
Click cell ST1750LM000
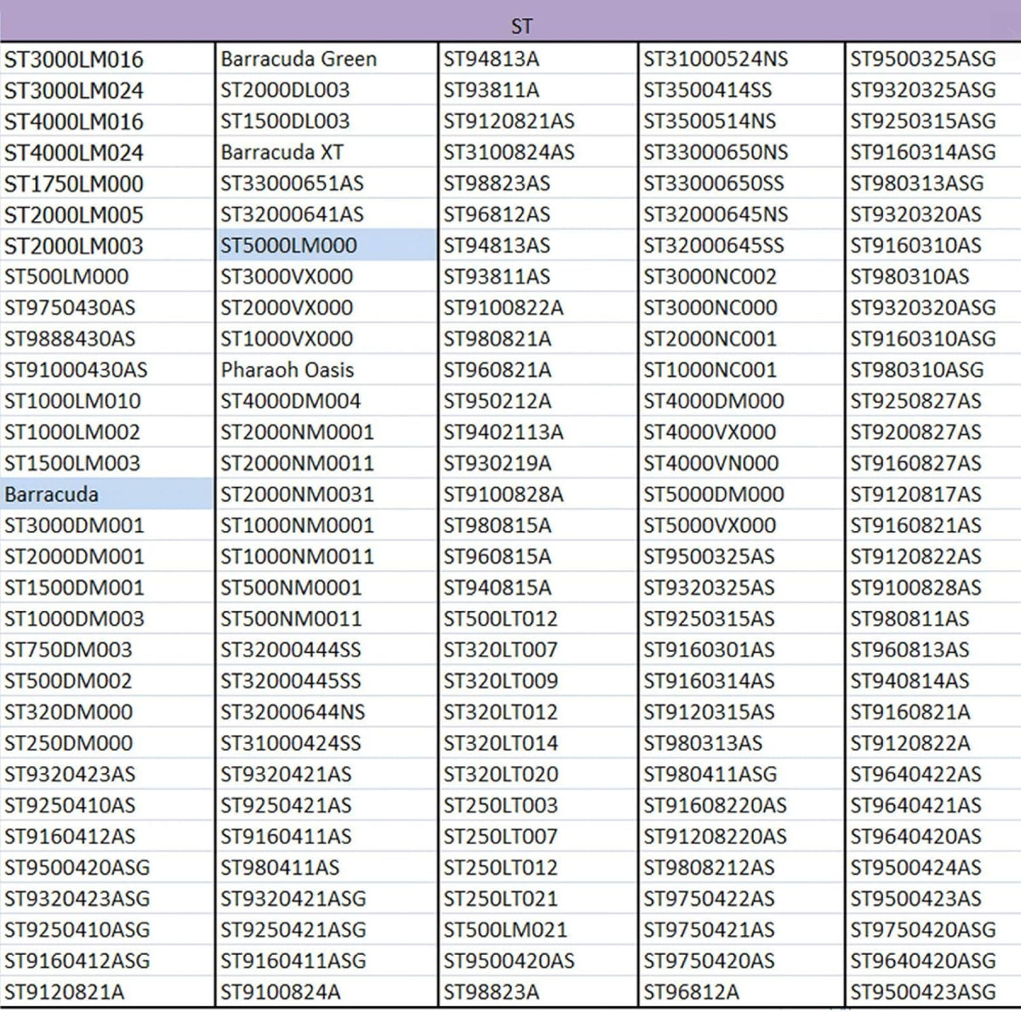(107, 183)
